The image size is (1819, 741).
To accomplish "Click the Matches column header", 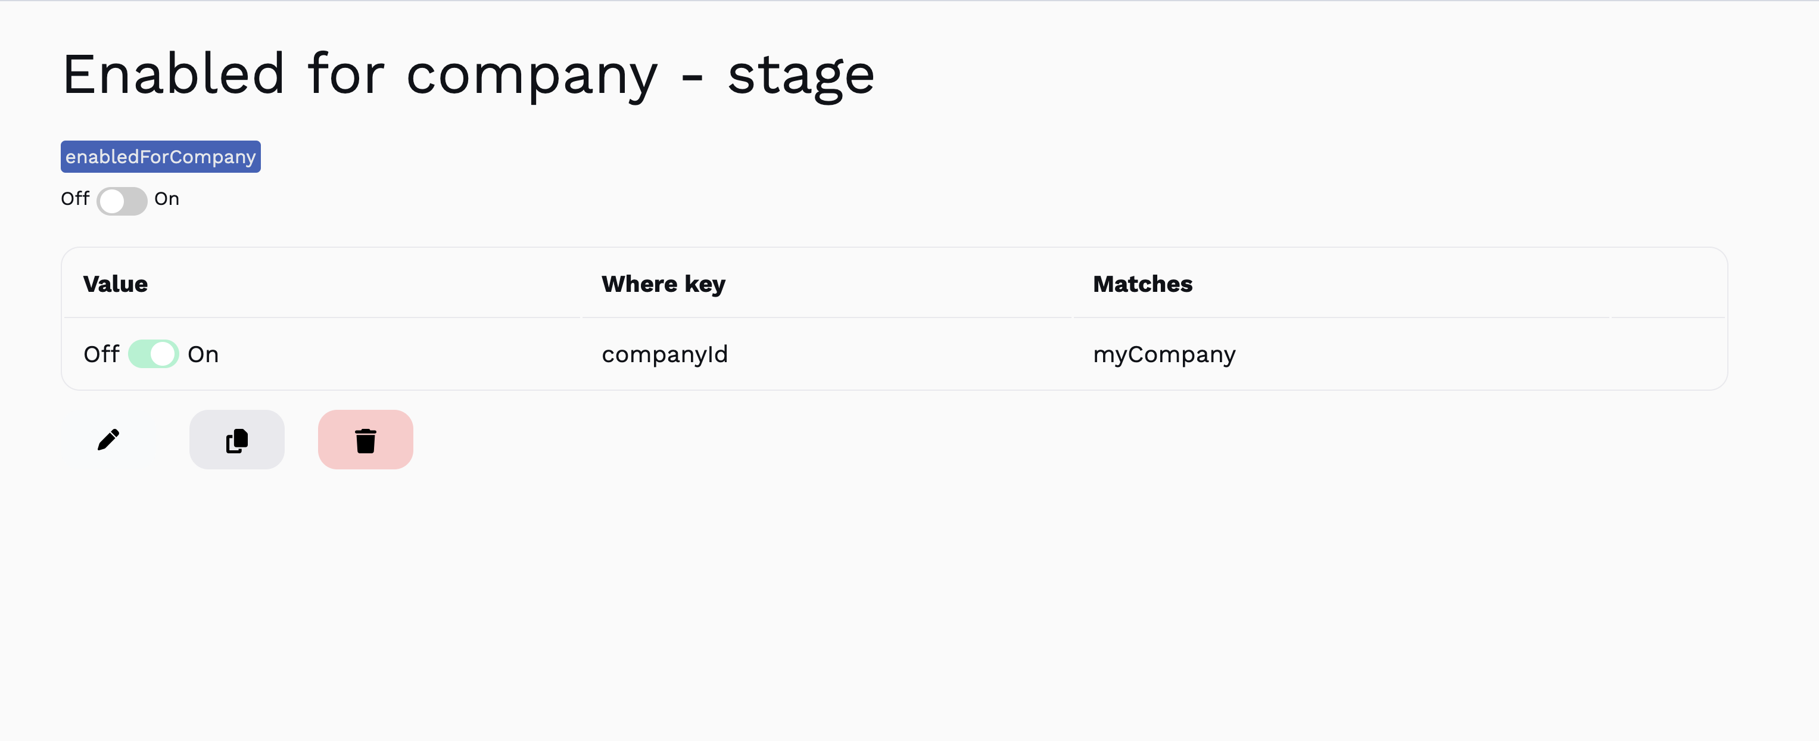I will (1142, 284).
